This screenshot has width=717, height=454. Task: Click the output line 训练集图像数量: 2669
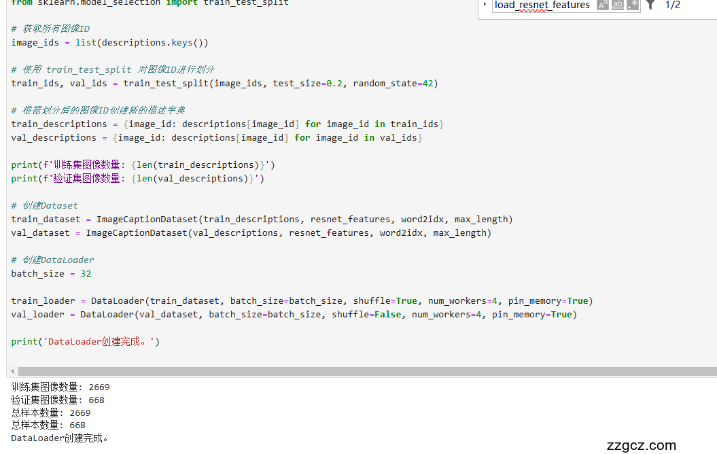click(60, 387)
